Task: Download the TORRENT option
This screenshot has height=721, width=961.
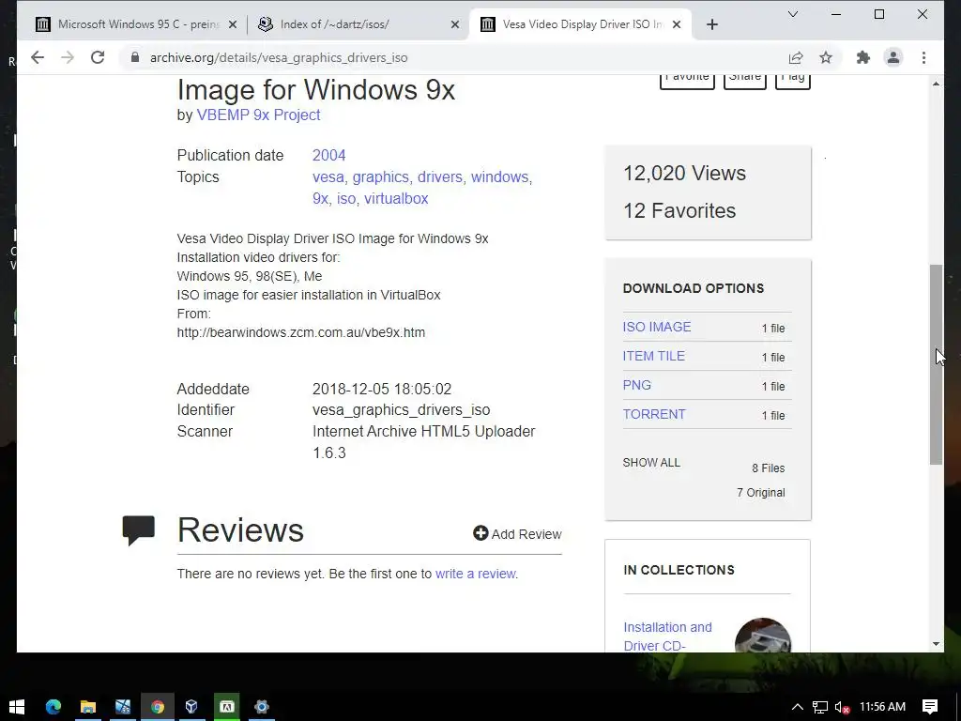Action: click(x=654, y=414)
